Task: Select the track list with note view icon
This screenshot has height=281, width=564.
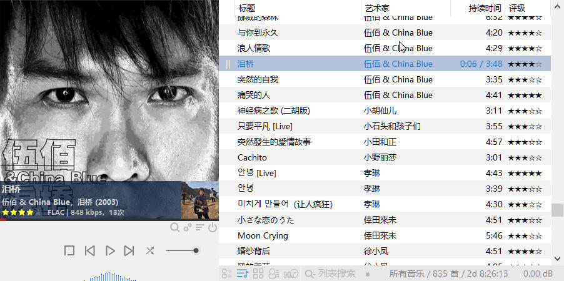Action: point(243,274)
